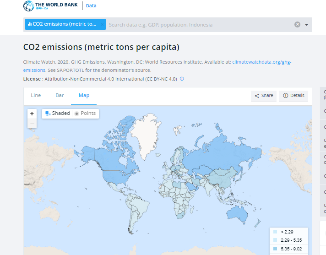Image resolution: width=326 pixels, height=255 pixels.
Task: Open the climatewatchdata.org/ghg-emissions link
Action: 261,61
